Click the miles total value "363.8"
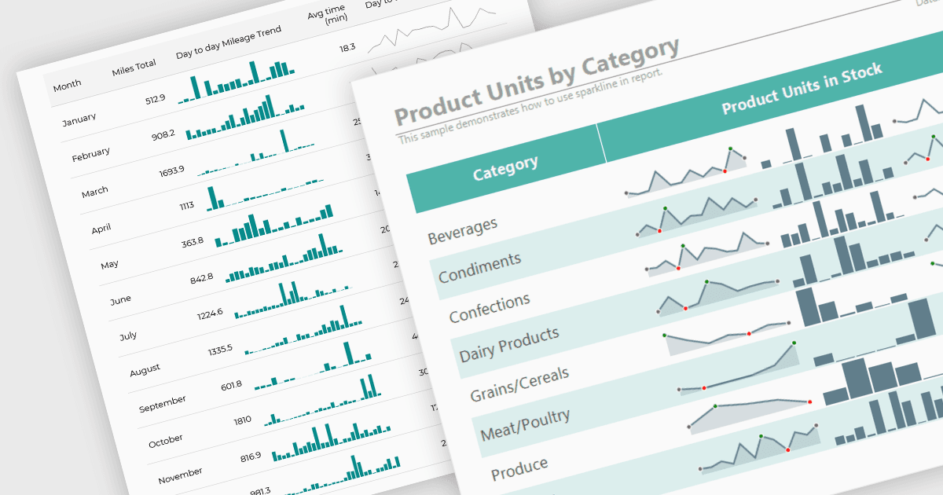Screen dimensions: 943x495 click(192, 242)
